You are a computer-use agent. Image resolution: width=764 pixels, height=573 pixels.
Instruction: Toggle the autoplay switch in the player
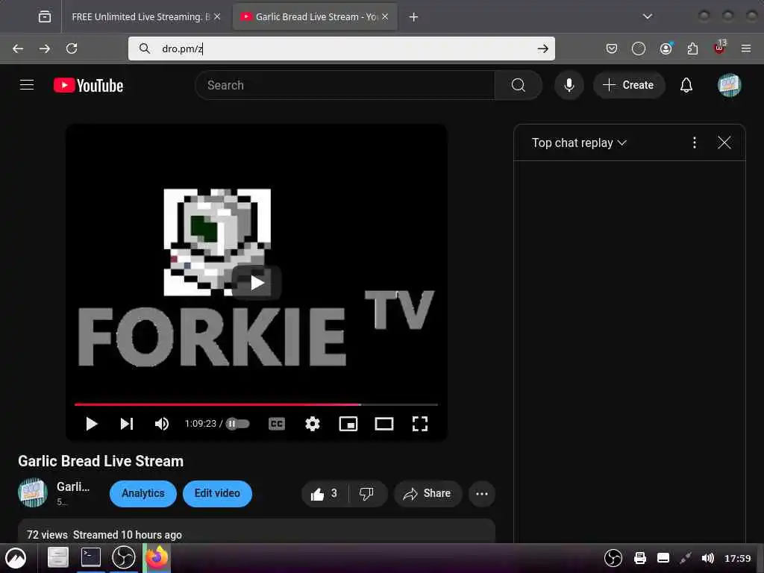(238, 424)
